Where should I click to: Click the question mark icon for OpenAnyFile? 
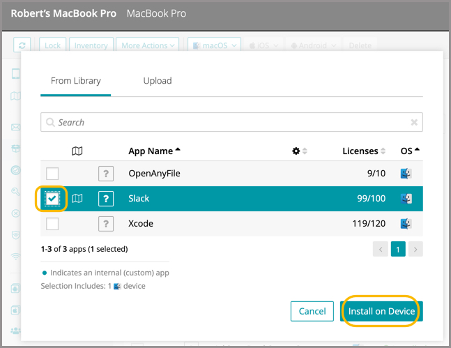click(x=105, y=174)
